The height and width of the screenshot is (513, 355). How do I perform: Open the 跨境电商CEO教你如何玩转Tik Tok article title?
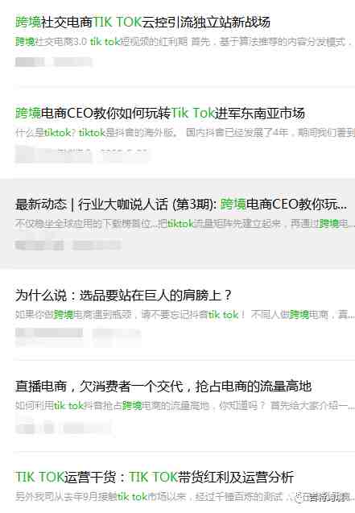160,113
